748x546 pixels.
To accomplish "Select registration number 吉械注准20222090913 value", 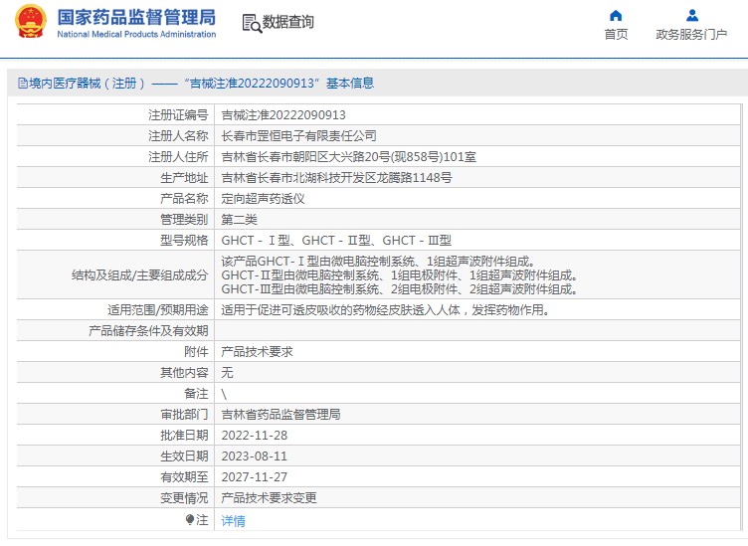I will click(x=283, y=115).
